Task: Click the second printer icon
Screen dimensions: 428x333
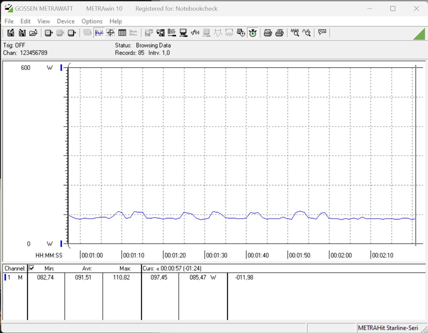Action: [280, 33]
